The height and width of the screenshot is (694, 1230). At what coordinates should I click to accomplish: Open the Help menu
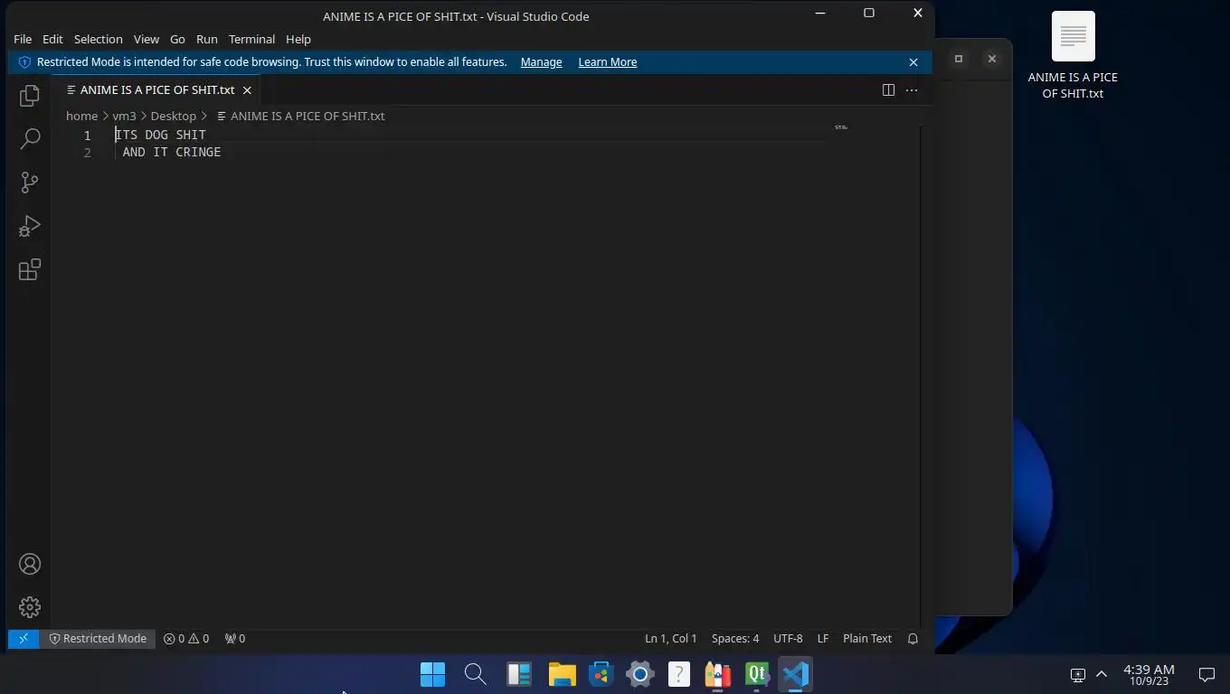coord(298,39)
